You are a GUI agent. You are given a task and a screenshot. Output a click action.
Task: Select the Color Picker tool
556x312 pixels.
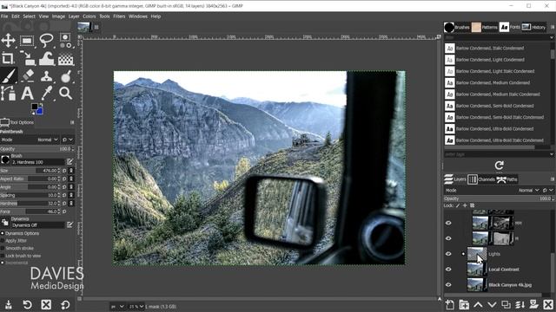click(46, 93)
